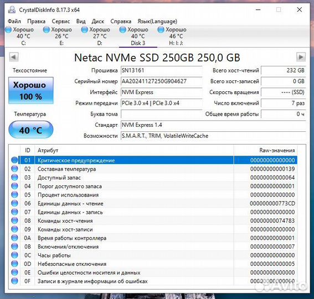314x299 pixels.
Task: Click the Хорошо 100 % health status button
Action: 31,90
